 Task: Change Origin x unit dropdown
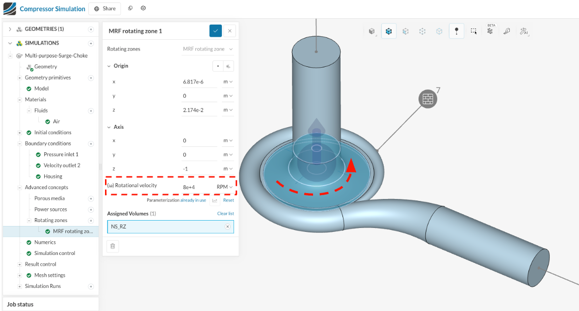pyautogui.click(x=228, y=82)
